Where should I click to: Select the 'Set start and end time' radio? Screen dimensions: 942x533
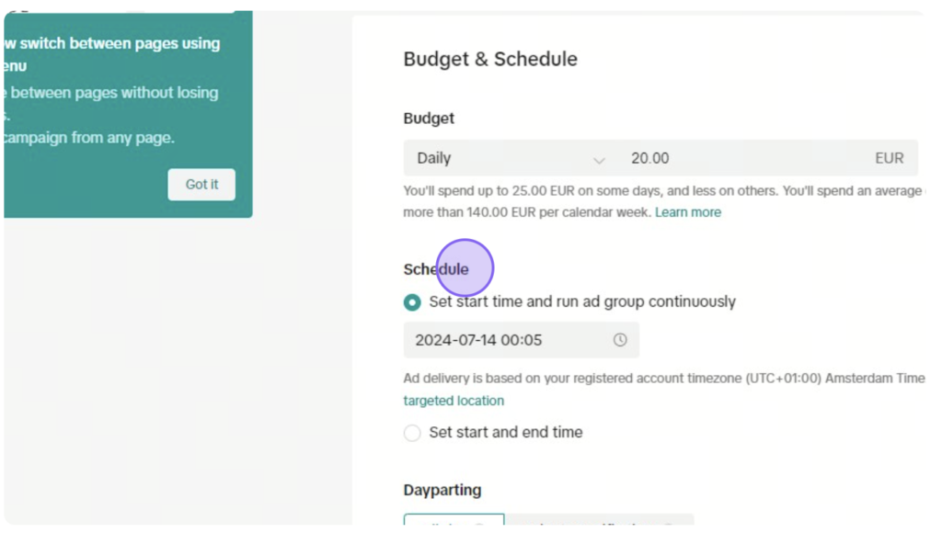(412, 433)
